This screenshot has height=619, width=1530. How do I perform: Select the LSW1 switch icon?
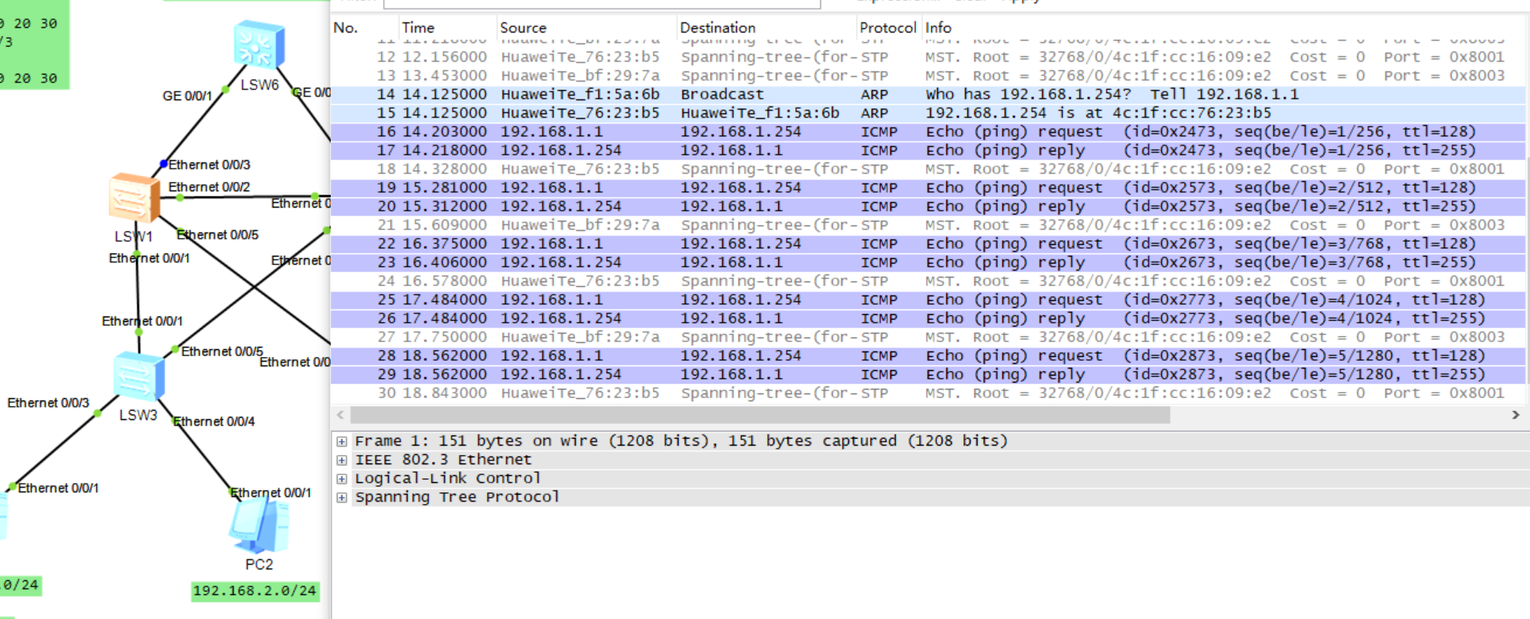coord(134,198)
